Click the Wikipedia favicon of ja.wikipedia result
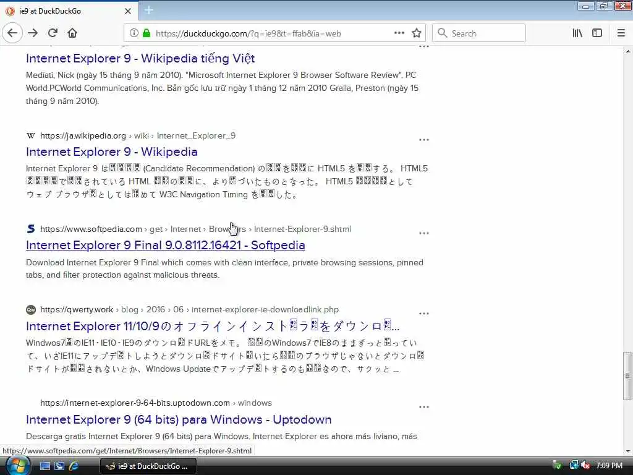The width and height of the screenshot is (633, 475). 31,135
